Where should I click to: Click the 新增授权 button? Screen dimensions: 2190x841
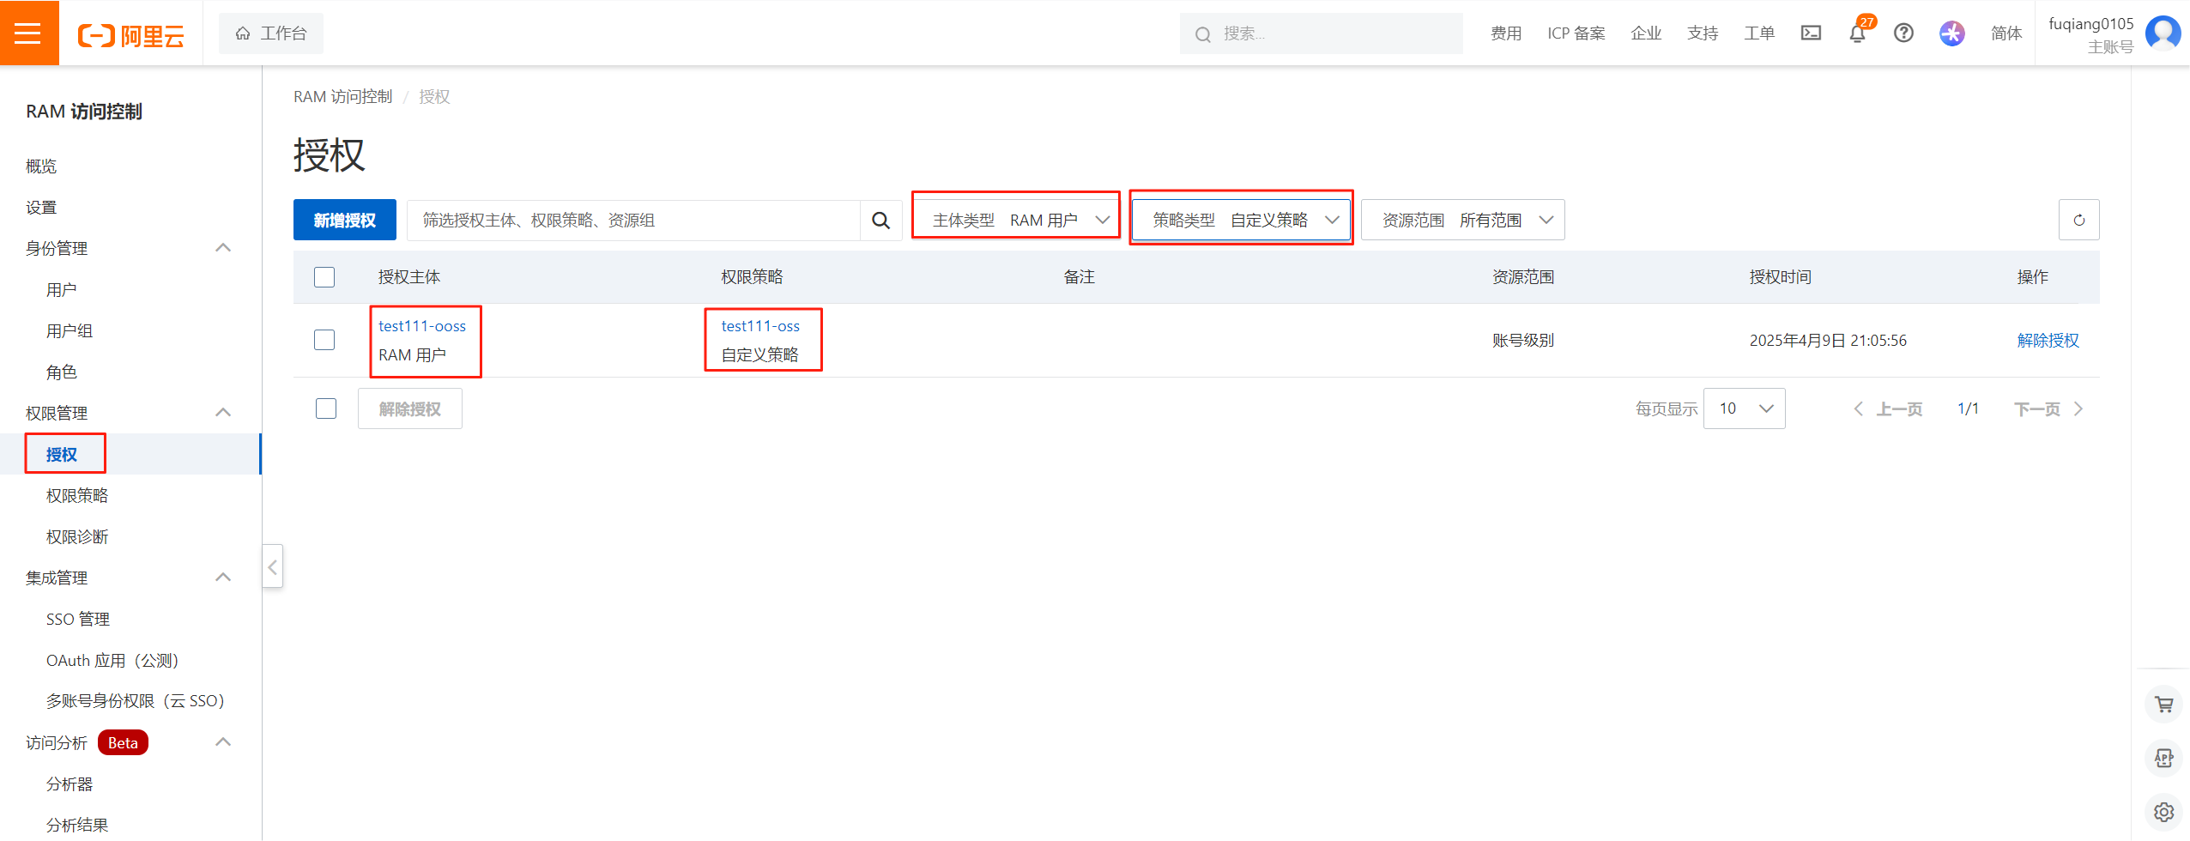[345, 221]
